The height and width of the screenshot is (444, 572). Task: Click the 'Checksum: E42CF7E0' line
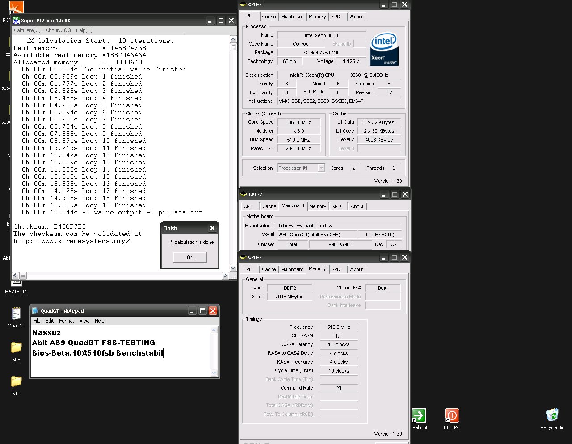point(49,226)
